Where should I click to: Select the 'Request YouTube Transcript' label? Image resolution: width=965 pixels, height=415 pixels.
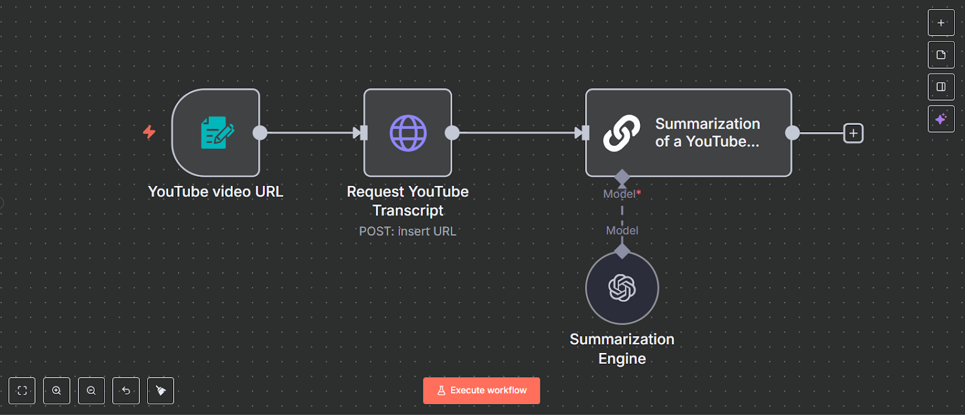pos(408,201)
